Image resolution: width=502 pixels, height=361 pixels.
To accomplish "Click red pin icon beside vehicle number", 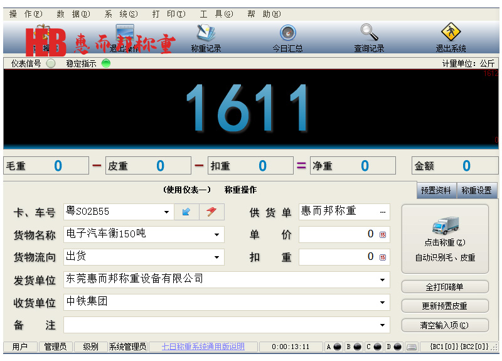I will [x=211, y=212].
